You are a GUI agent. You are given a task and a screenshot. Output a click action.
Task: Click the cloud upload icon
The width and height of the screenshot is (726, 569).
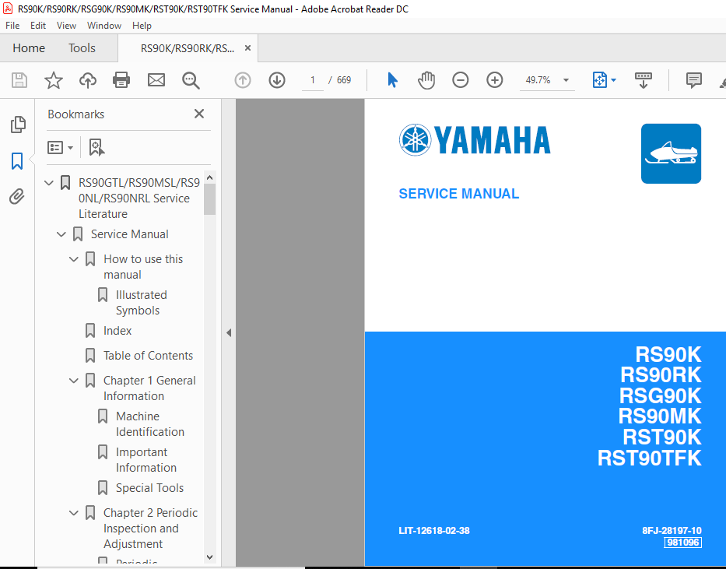[x=87, y=80]
